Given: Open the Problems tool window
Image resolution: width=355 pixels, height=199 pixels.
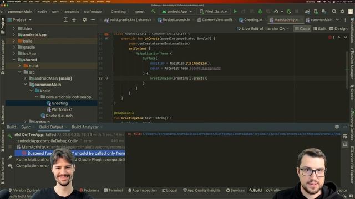Looking at the screenshot, I should (89, 190).
